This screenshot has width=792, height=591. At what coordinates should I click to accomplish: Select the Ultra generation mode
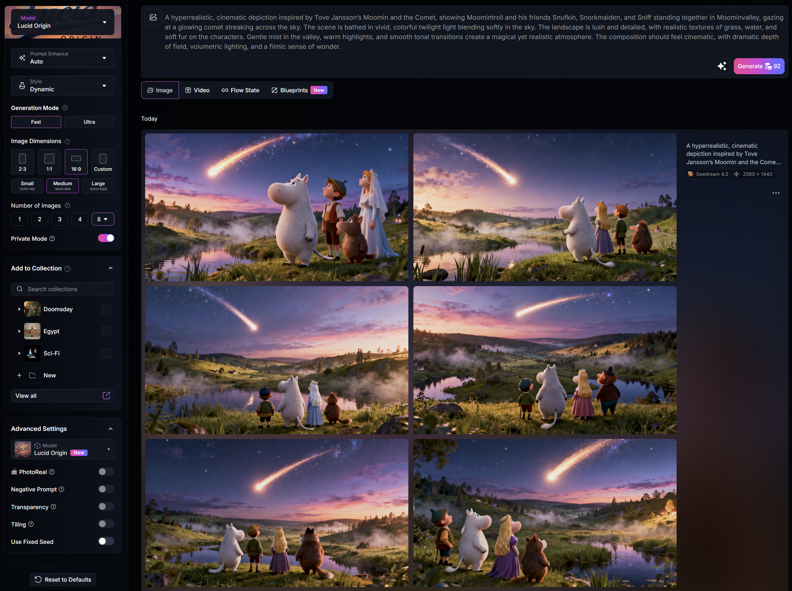click(x=89, y=122)
